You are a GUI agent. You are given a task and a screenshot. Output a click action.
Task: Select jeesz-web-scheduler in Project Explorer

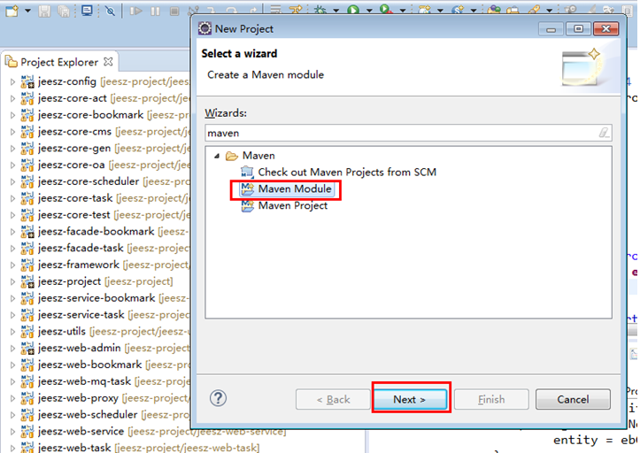[x=88, y=415]
